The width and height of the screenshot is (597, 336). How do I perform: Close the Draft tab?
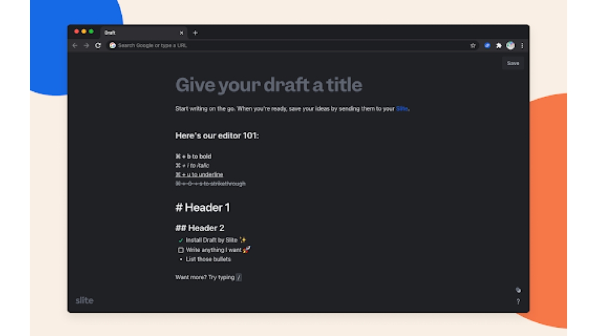pyautogui.click(x=181, y=33)
